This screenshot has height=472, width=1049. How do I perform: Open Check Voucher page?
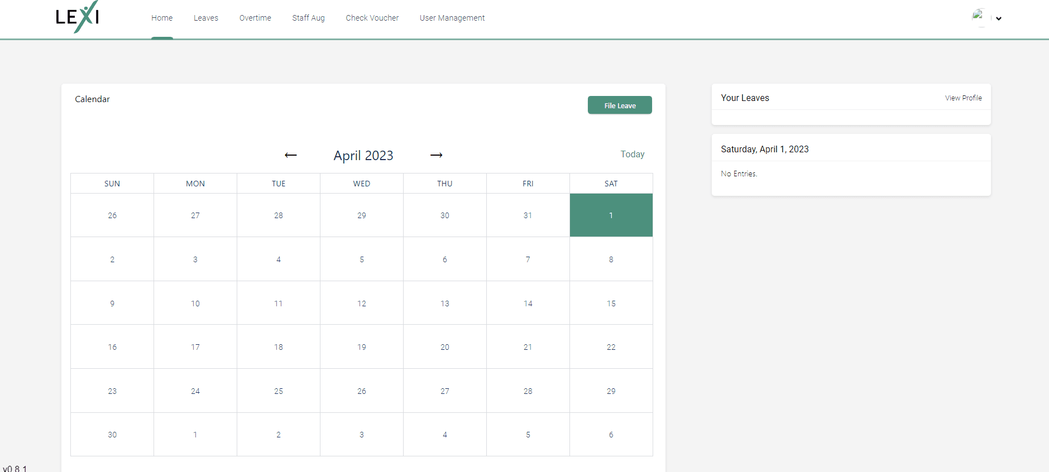tap(372, 18)
